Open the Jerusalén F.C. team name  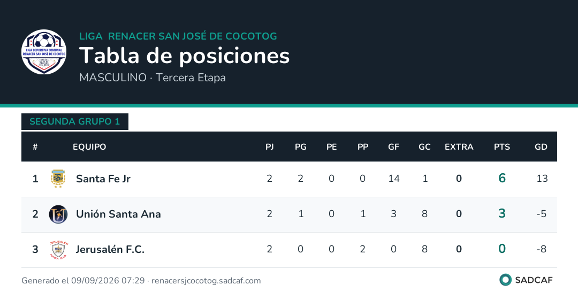click(x=110, y=249)
